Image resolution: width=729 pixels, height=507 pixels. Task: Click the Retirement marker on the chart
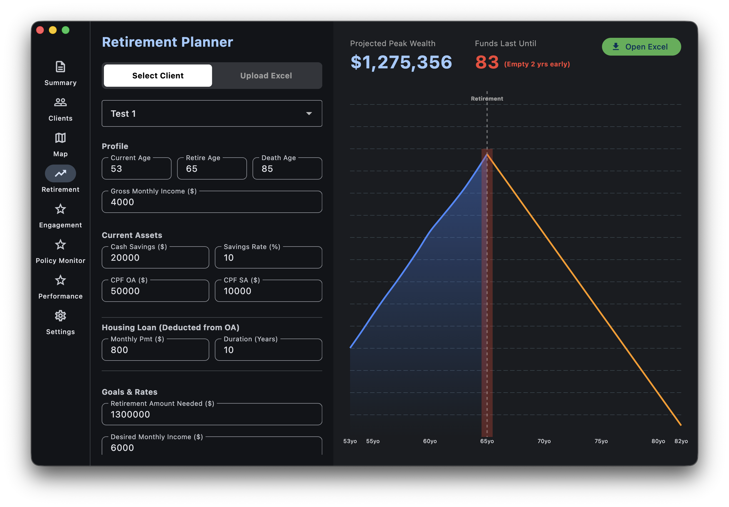487,99
